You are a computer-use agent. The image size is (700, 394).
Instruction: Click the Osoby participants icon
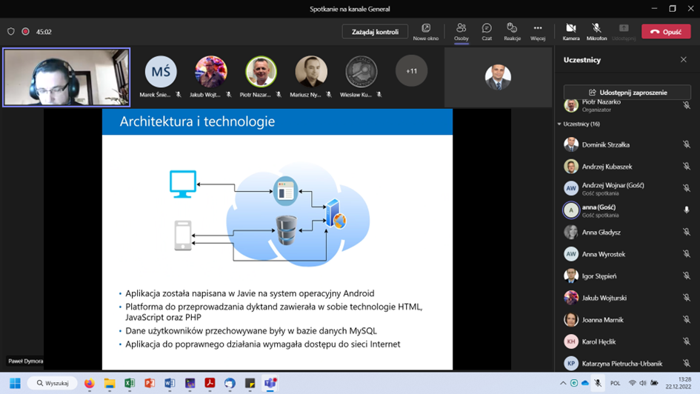tap(461, 31)
